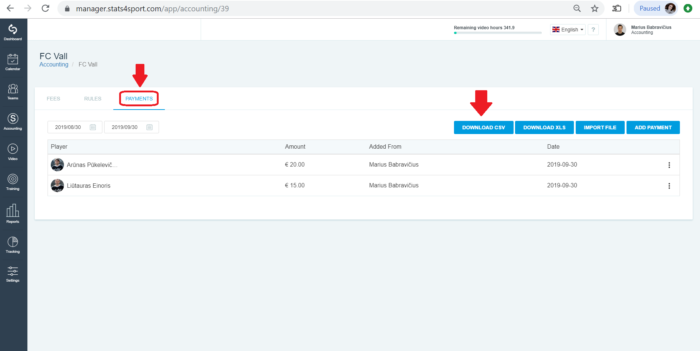This screenshot has height=351, width=700.
Task: Click the green update arrow icon
Action: pyautogui.click(x=688, y=8)
